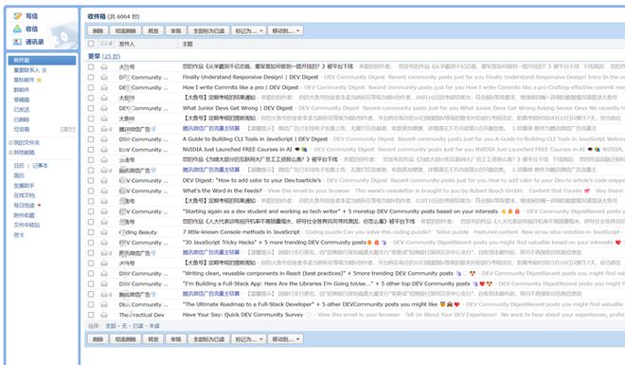Click envelope icon of 'Starting again as a dev student' mail
The height and width of the screenshot is (365, 625).
pos(104,211)
